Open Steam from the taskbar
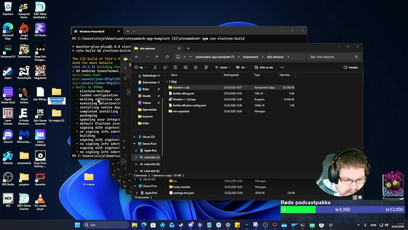Image resolution: width=408 pixels, height=230 pixels. point(181,225)
